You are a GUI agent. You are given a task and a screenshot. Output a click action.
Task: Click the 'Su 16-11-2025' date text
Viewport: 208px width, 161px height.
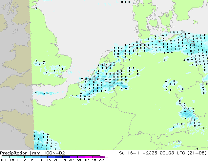tap(138, 153)
